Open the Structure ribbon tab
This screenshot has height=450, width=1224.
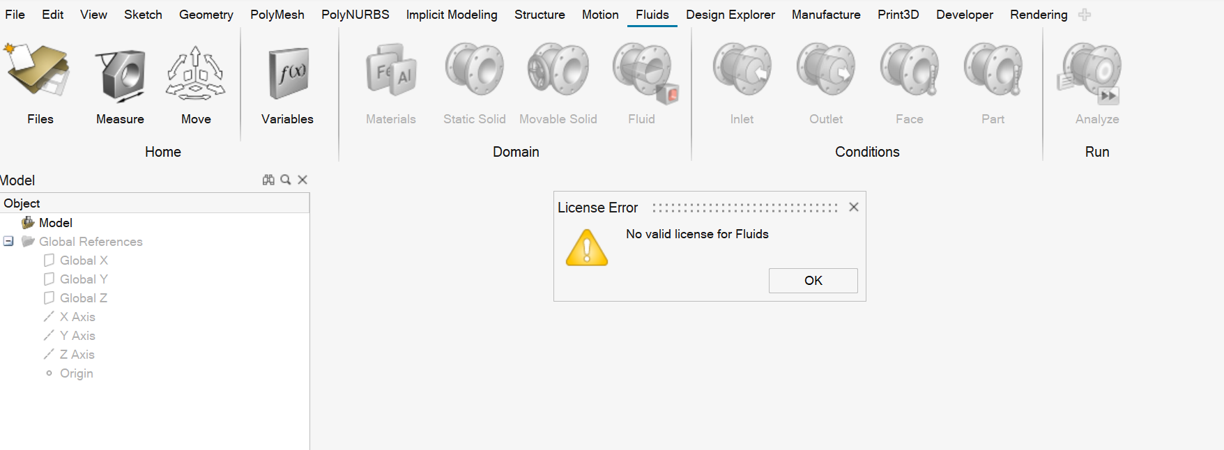pyautogui.click(x=540, y=15)
